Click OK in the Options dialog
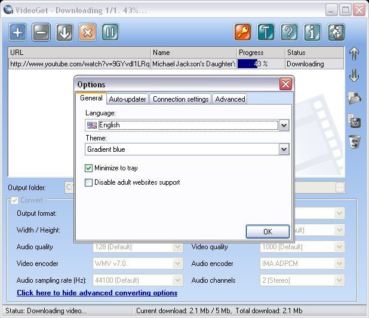The height and width of the screenshot is (318, 369). click(x=267, y=232)
